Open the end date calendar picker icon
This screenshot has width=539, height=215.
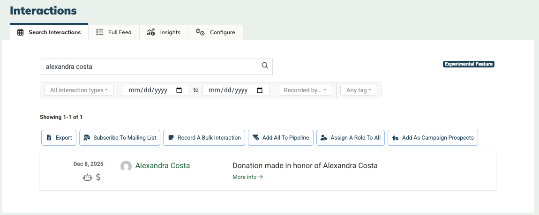pos(260,90)
